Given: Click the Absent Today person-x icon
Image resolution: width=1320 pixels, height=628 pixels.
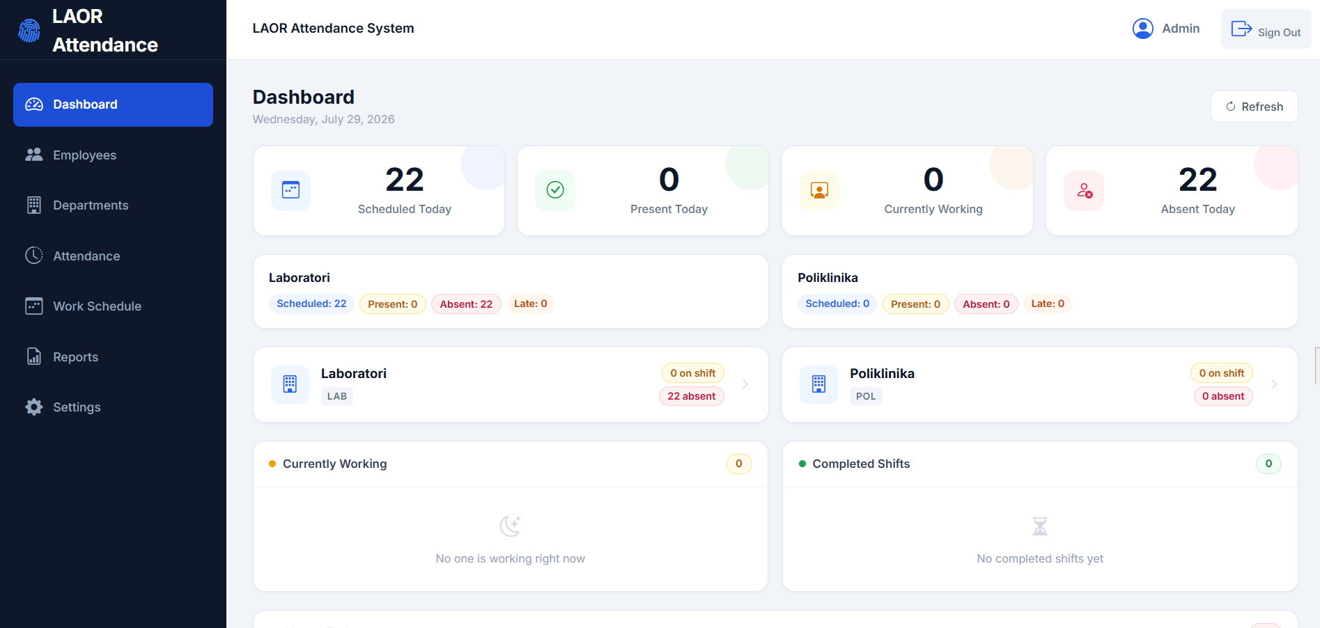Looking at the screenshot, I should point(1084,190).
